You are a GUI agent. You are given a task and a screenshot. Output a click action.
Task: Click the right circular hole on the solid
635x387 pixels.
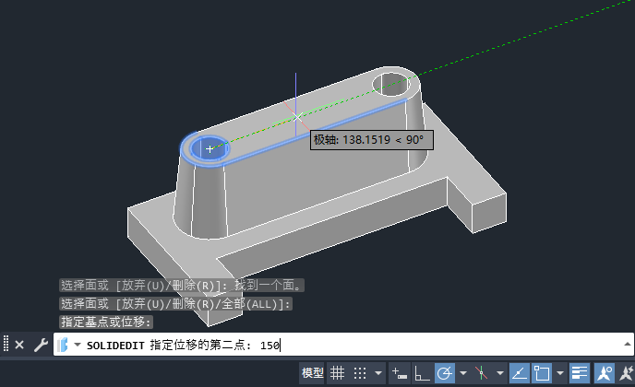(391, 84)
